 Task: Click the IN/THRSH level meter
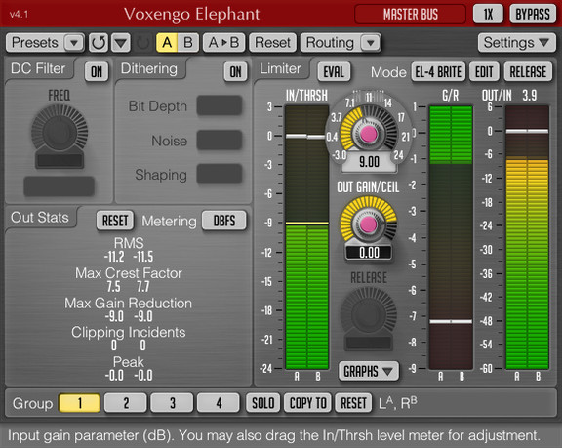point(307,237)
